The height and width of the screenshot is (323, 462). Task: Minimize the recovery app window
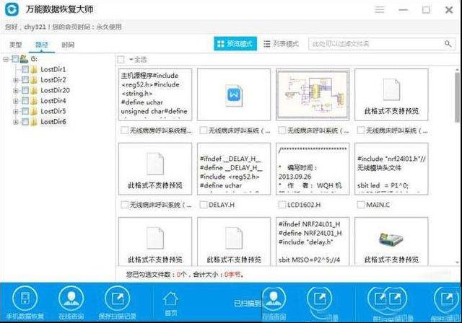403,9
